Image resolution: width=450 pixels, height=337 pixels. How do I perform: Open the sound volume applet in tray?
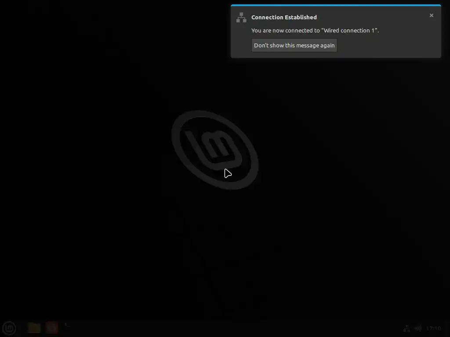(418, 328)
